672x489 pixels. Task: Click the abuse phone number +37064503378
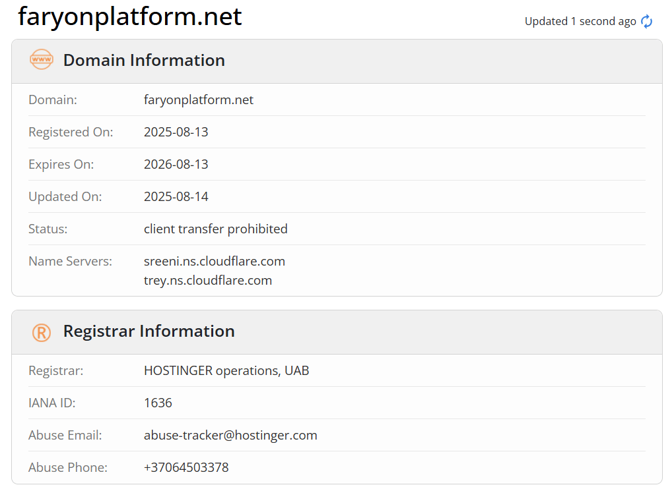pyautogui.click(x=186, y=468)
